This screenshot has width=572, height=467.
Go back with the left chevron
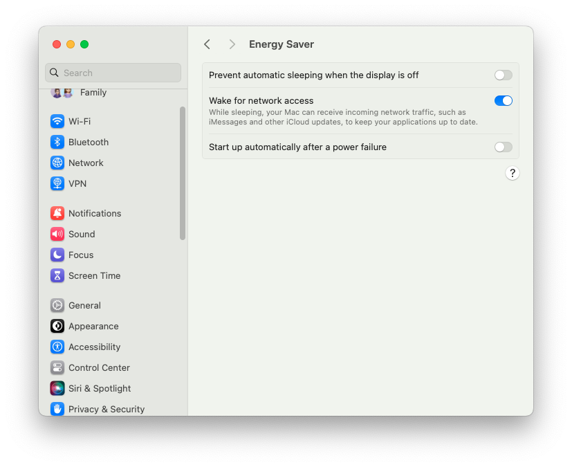coord(207,44)
